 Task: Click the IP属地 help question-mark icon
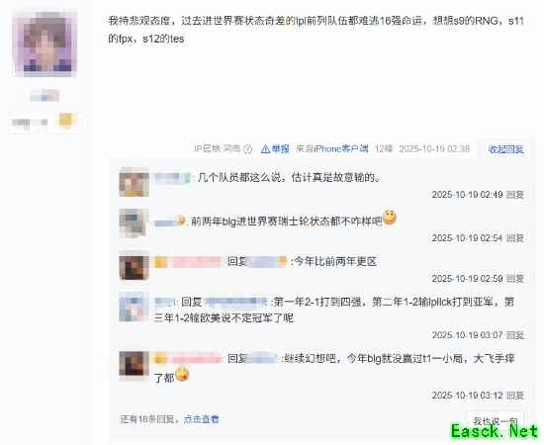click(x=247, y=149)
